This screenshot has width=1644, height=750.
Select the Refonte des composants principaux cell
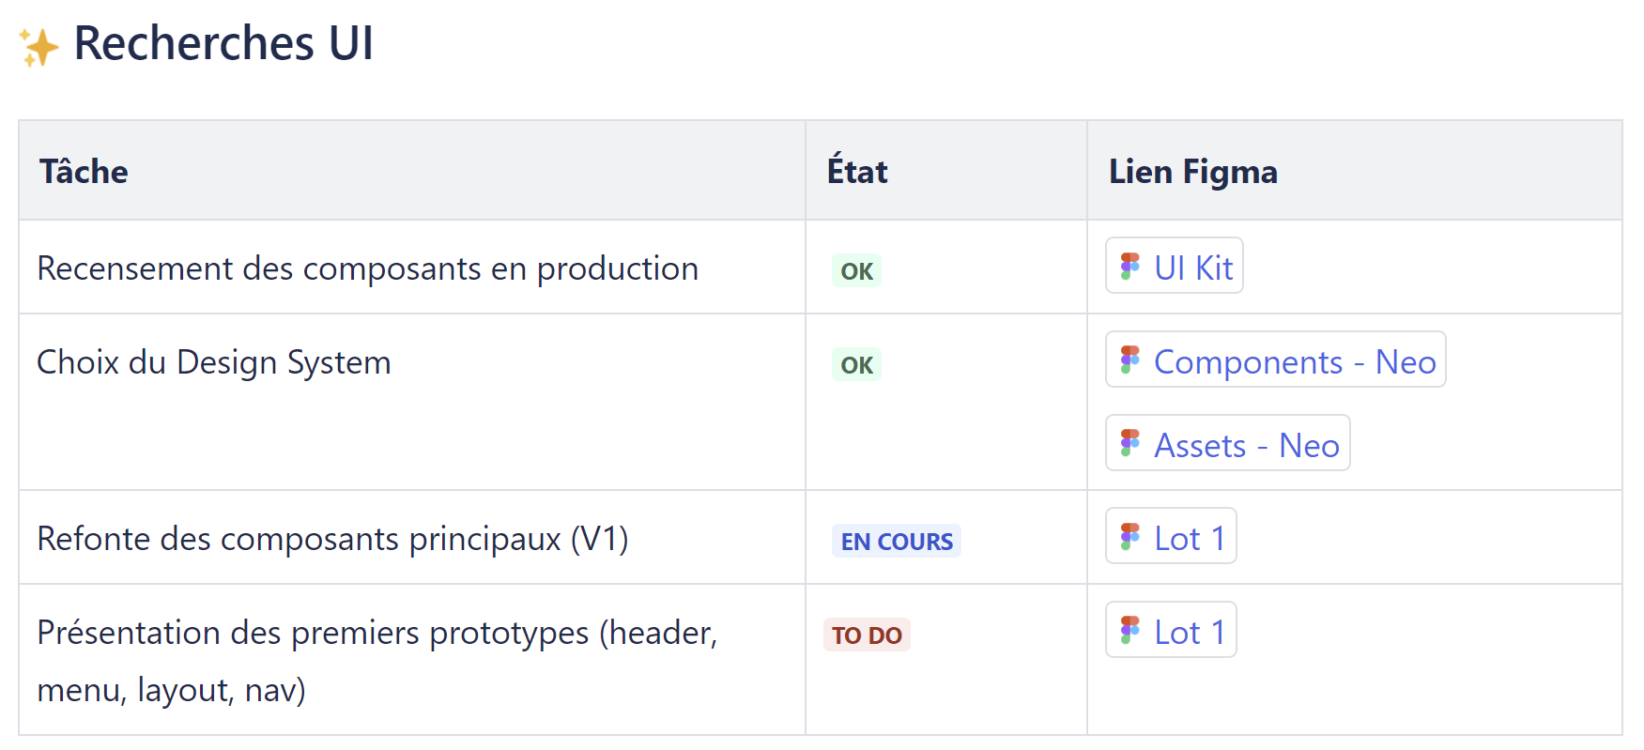tap(332, 539)
